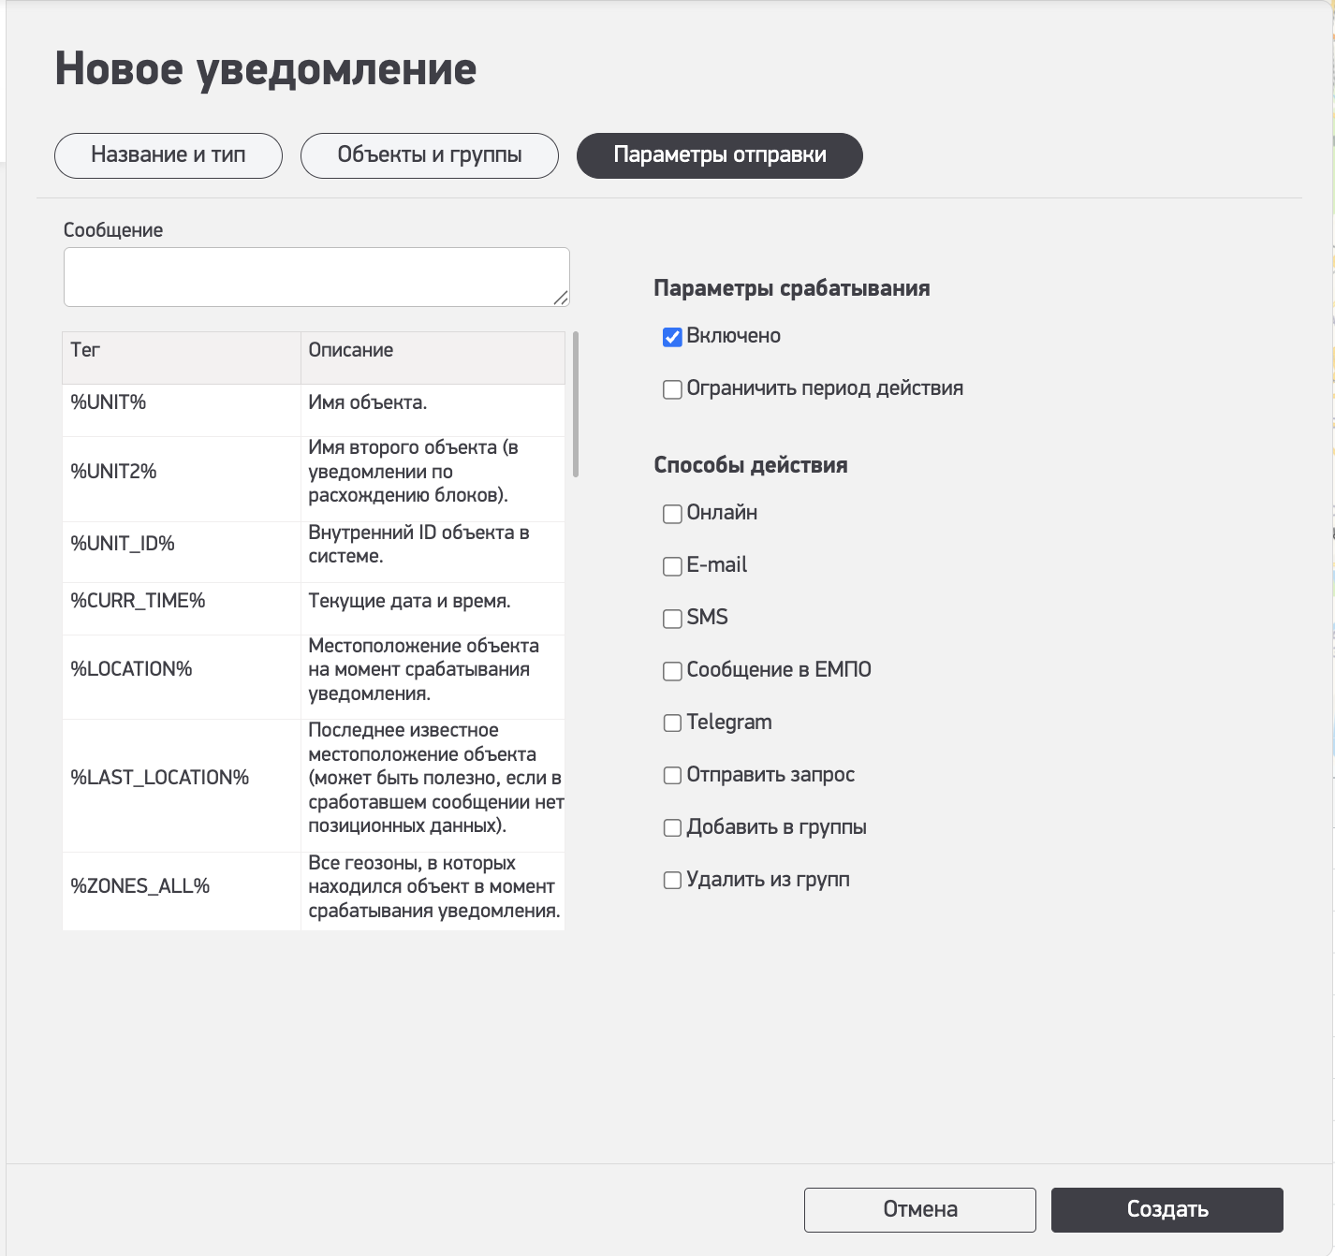The image size is (1335, 1256).
Task: Select the %LOCATION% tag in table
Action: coord(132,669)
